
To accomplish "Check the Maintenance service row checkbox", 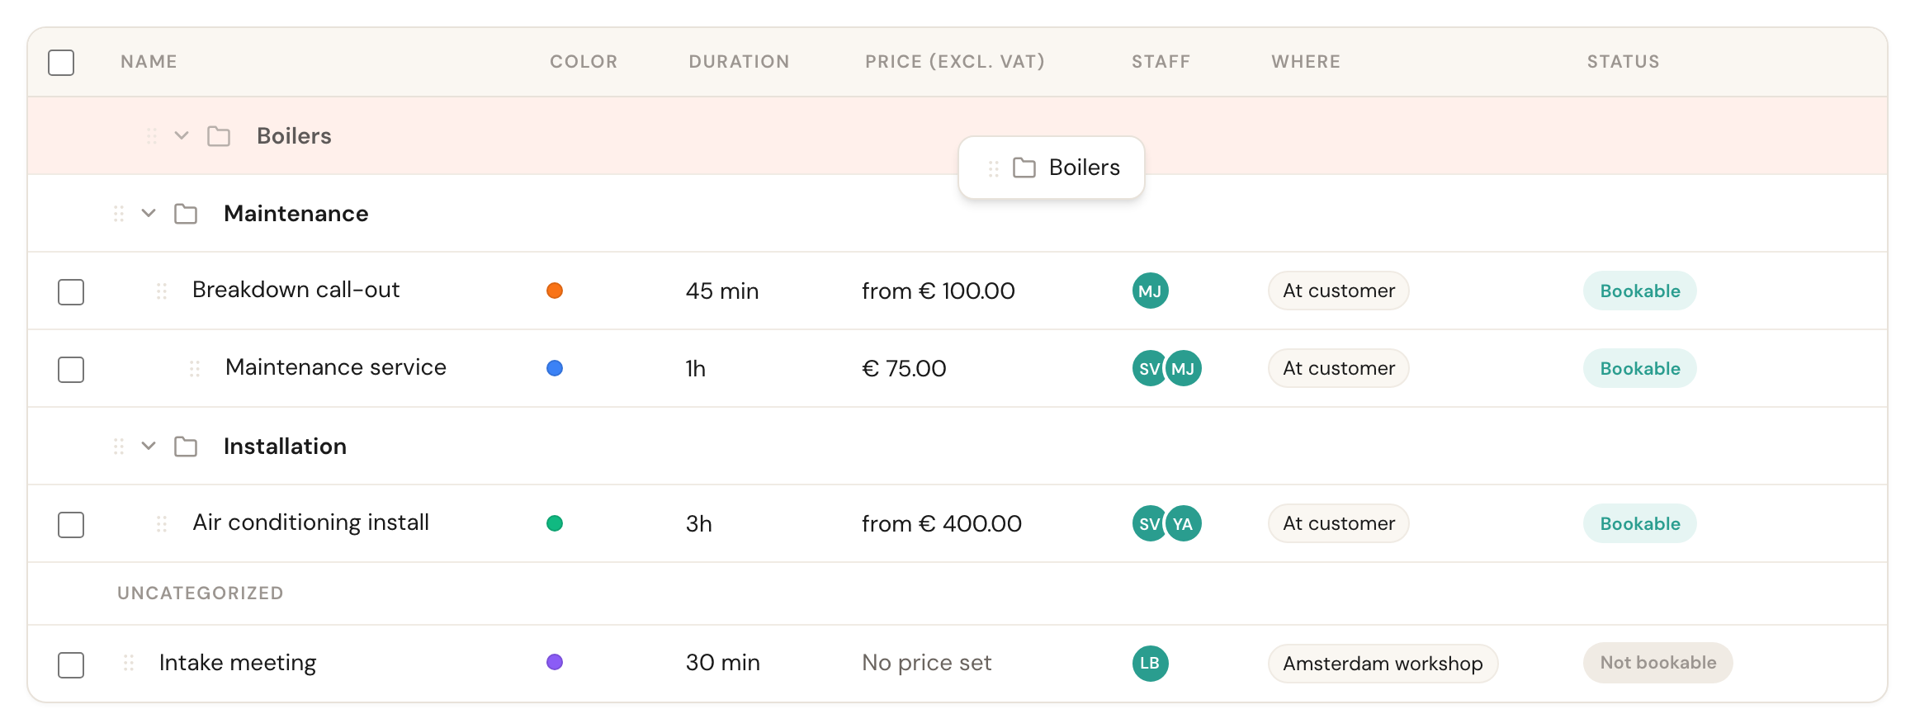I will [71, 370].
